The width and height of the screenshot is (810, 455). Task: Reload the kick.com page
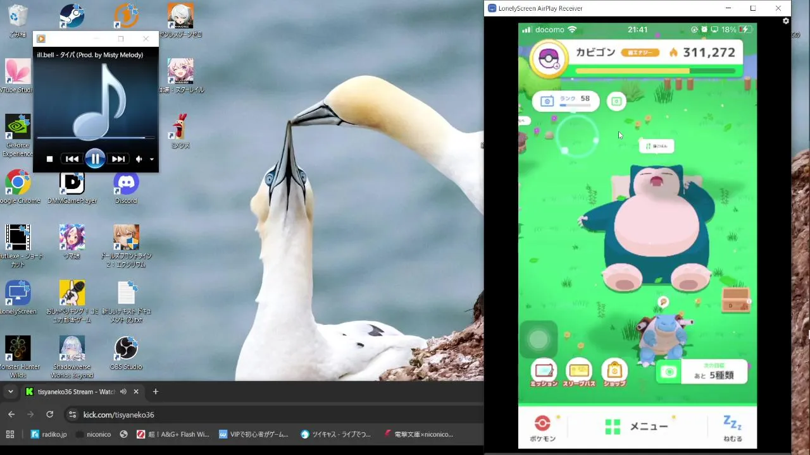coord(49,415)
